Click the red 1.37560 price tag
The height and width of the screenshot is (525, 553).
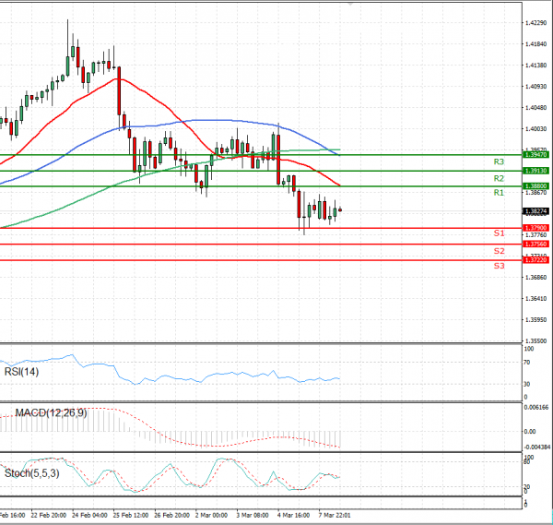tap(535, 244)
